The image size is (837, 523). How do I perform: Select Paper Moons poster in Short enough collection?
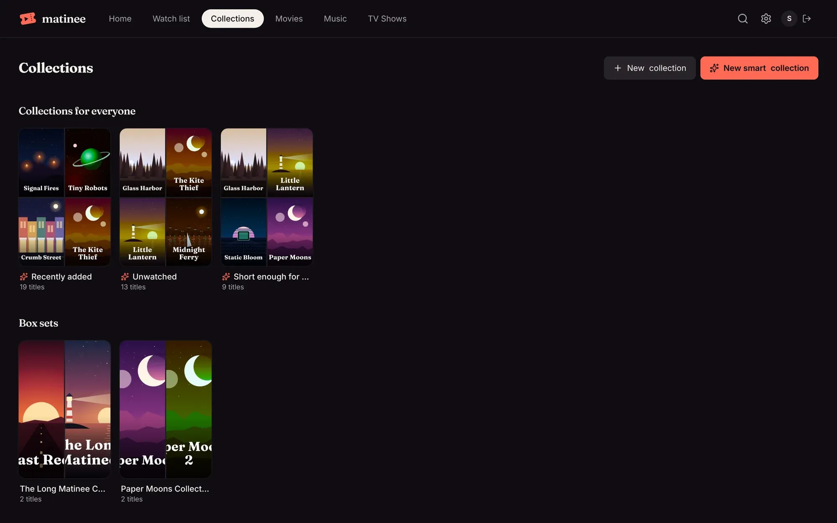[x=290, y=232]
